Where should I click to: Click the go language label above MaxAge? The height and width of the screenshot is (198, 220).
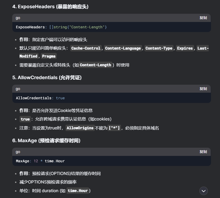(x=18, y=152)
